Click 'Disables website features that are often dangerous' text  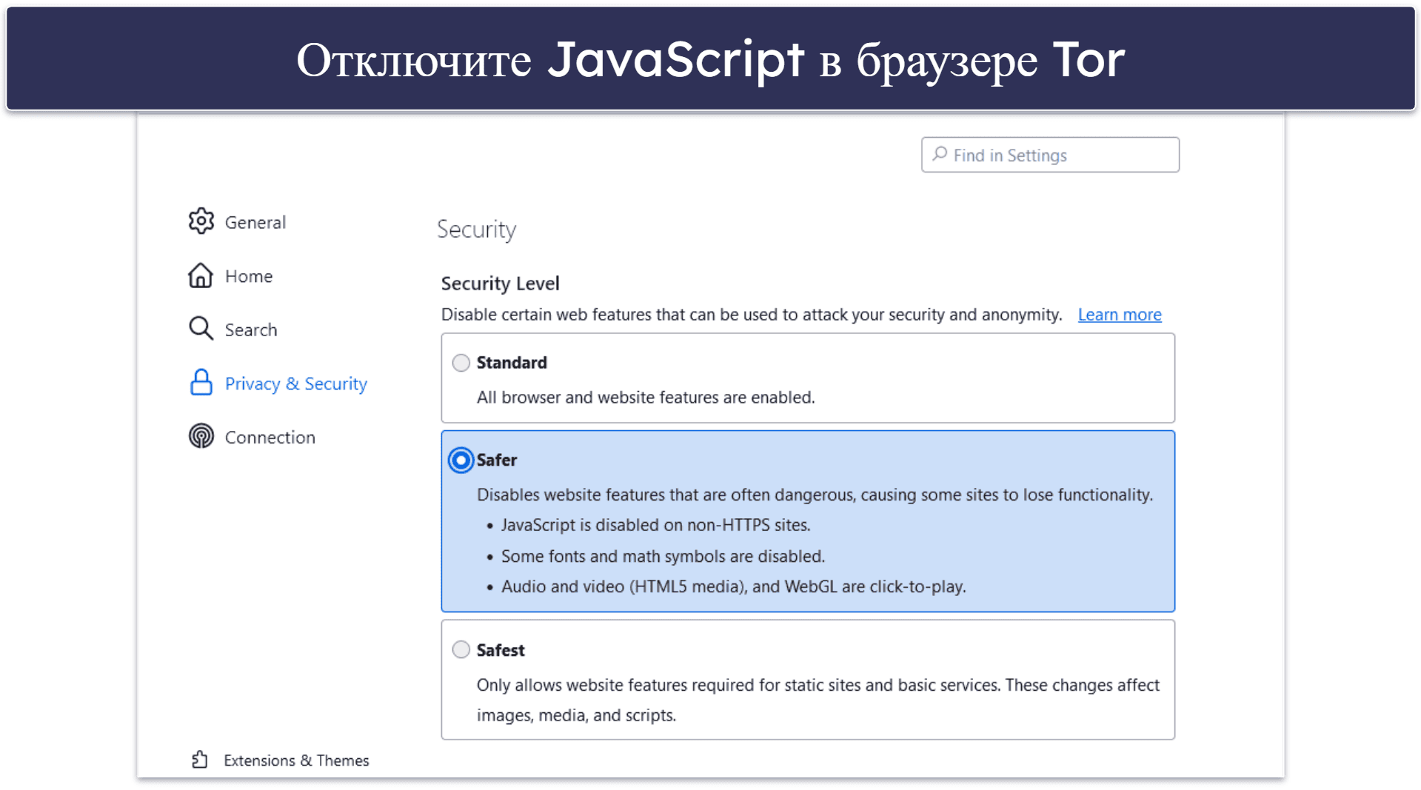pos(815,495)
